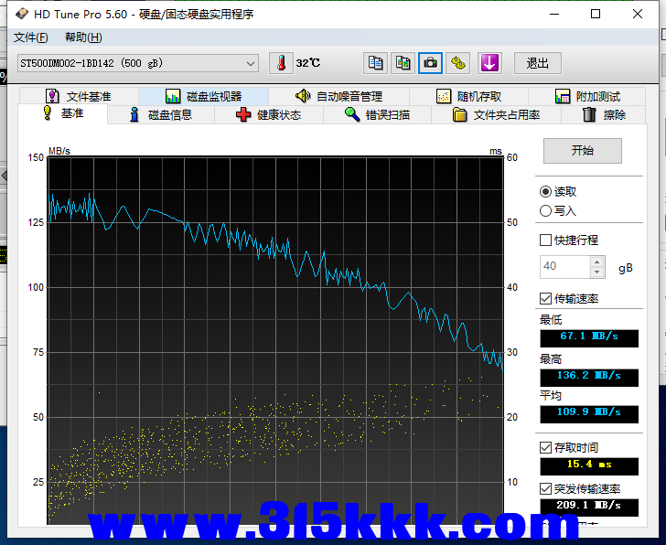Select the 读取 radio button
Viewport: 666px width, 545px height.
click(x=546, y=192)
